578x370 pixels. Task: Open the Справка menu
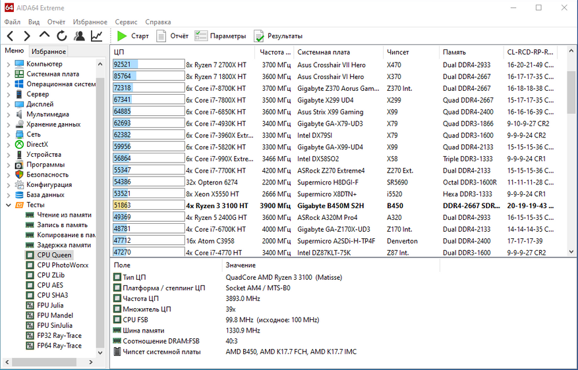point(158,22)
